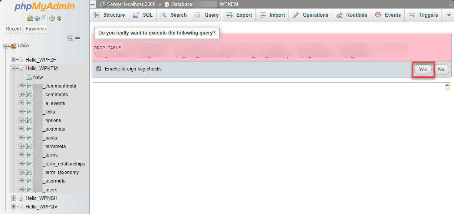The width and height of the screenshot is (454, 214).
Task: Reload the navigation panel with green refresh icon
Action: 59,18
